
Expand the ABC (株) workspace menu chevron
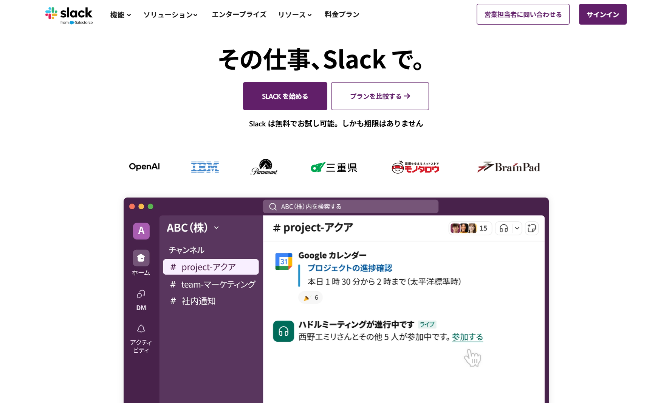pos(217,228)
